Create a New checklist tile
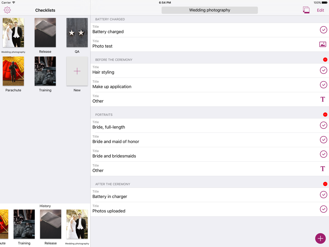The height and width of the screenshot is (247, 329). (77, 71)
